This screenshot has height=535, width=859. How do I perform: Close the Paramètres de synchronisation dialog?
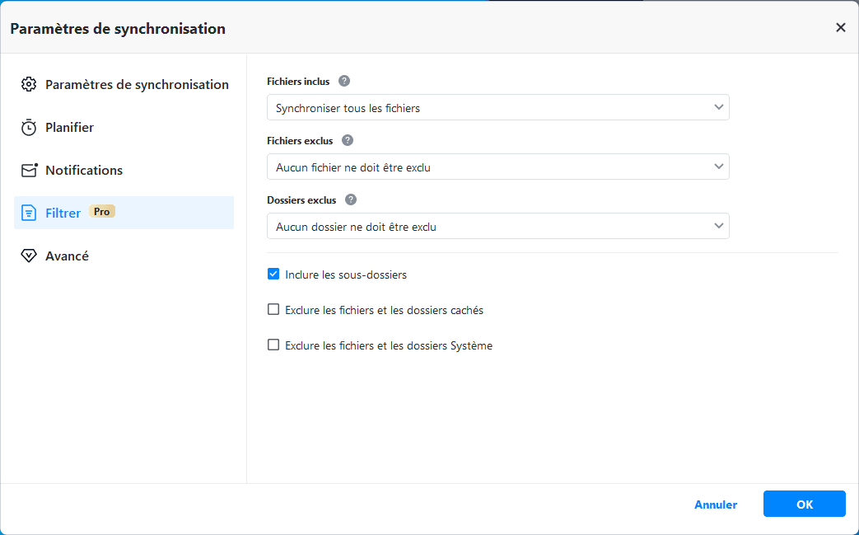pos(840,27)
